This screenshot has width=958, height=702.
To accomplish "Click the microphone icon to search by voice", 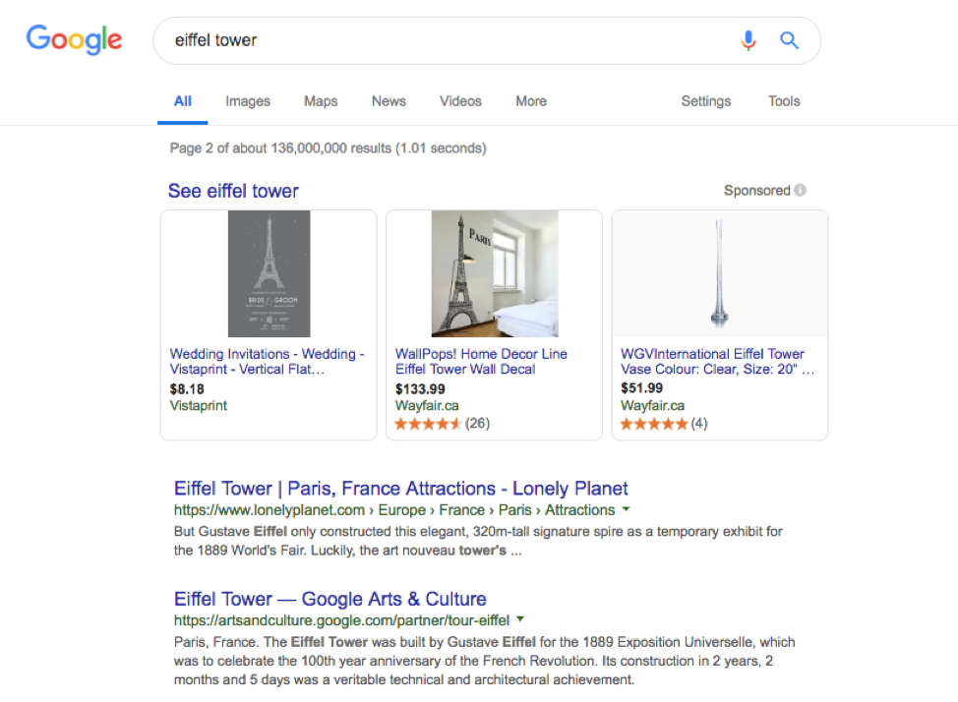I will (748, 39).
